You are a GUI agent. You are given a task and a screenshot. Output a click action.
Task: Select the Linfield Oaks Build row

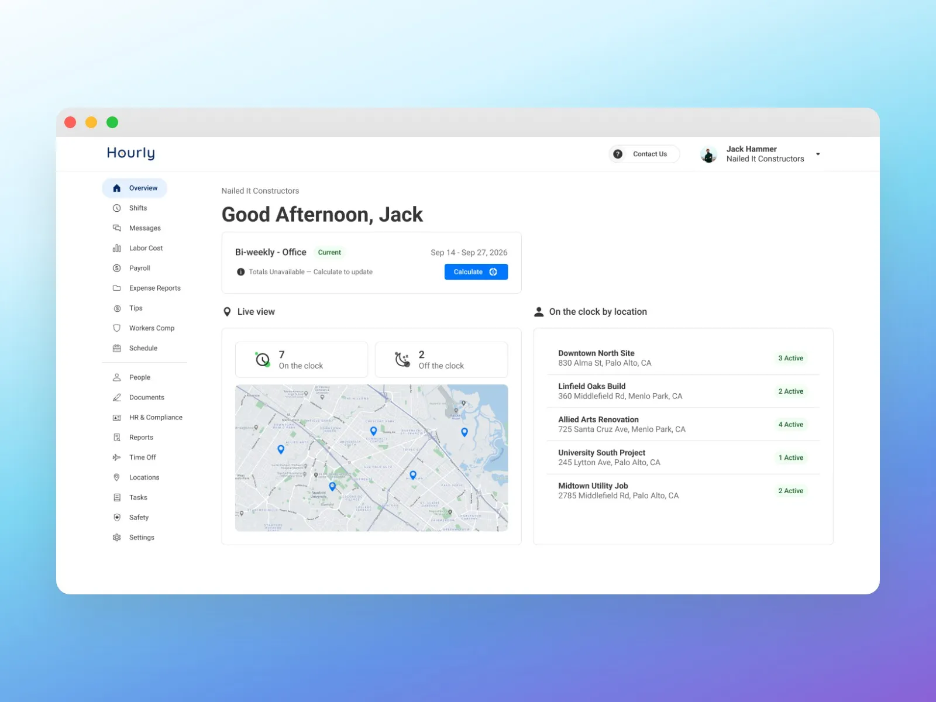coord(683,391)
